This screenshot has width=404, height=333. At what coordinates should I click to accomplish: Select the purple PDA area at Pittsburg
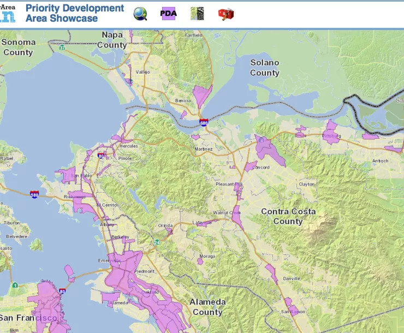pyautogui.click(x=331, y=136)
